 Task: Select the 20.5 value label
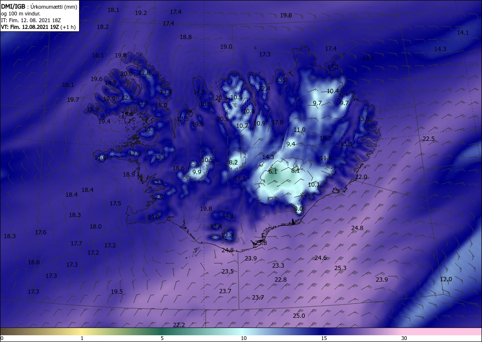click(223, 119)
